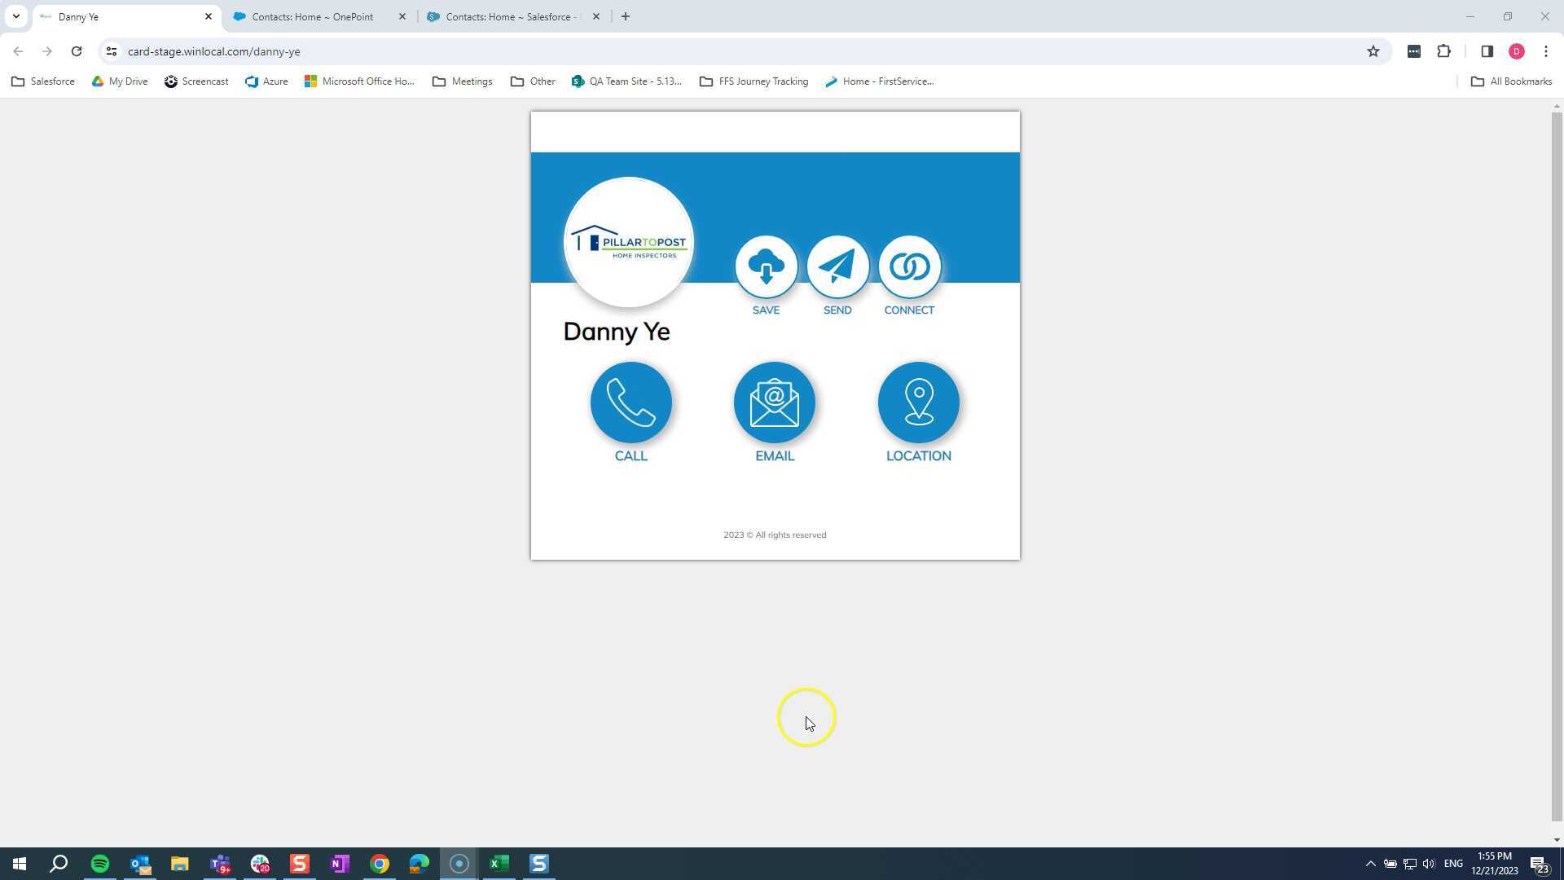Click the CALL phone icon
Viewport: 1564px width, 880px height.
click(x=631, y=403)
